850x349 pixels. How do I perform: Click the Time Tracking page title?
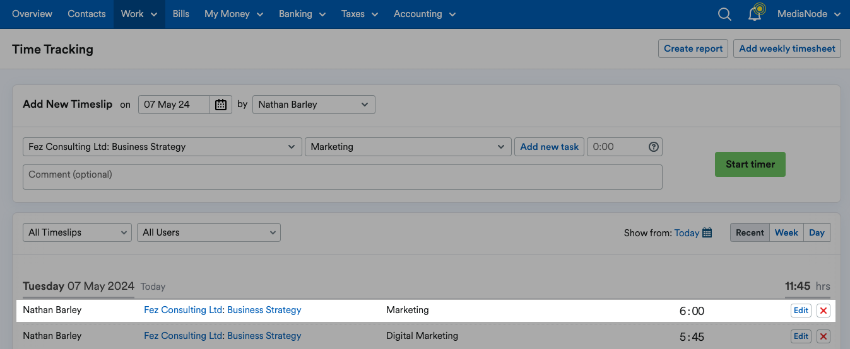click(x=52, y=49)
